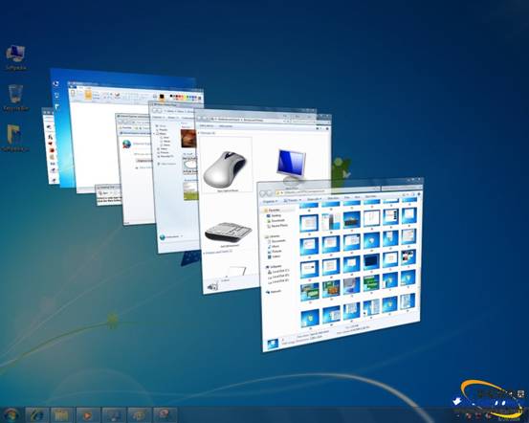Click the keyboard device icon
This screenshot has width=529, height=423.
(229, 232)
